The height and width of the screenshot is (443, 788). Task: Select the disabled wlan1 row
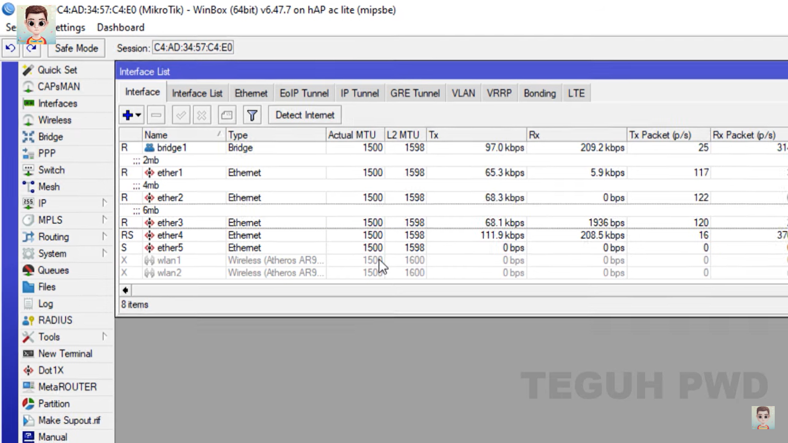tap(453, 260)
